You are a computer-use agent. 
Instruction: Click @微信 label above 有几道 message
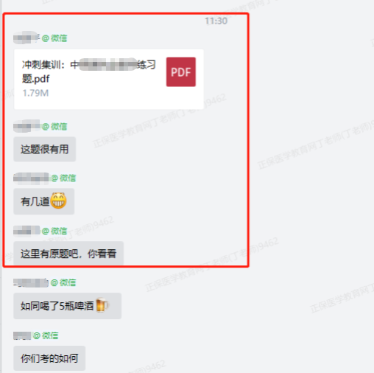pyautogui.click(x=63, y=178)
